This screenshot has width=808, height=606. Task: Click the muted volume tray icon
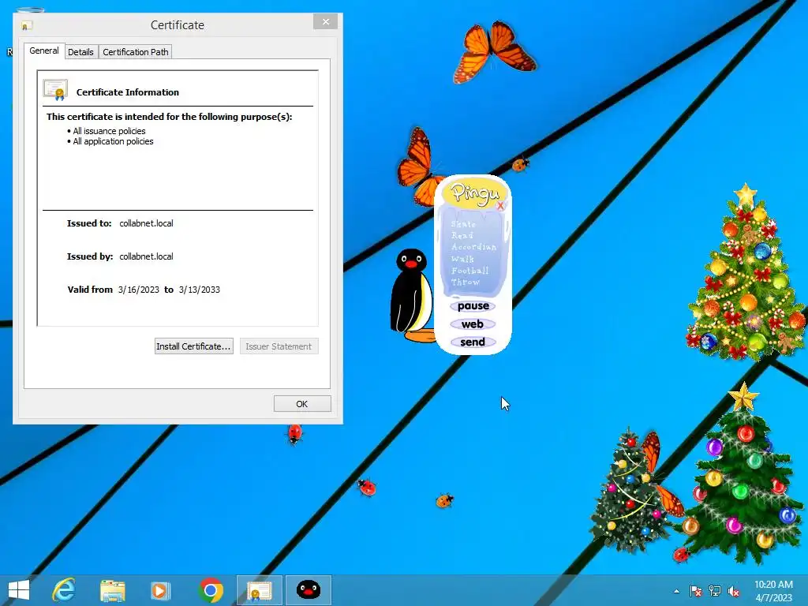[x=734, y=591]
